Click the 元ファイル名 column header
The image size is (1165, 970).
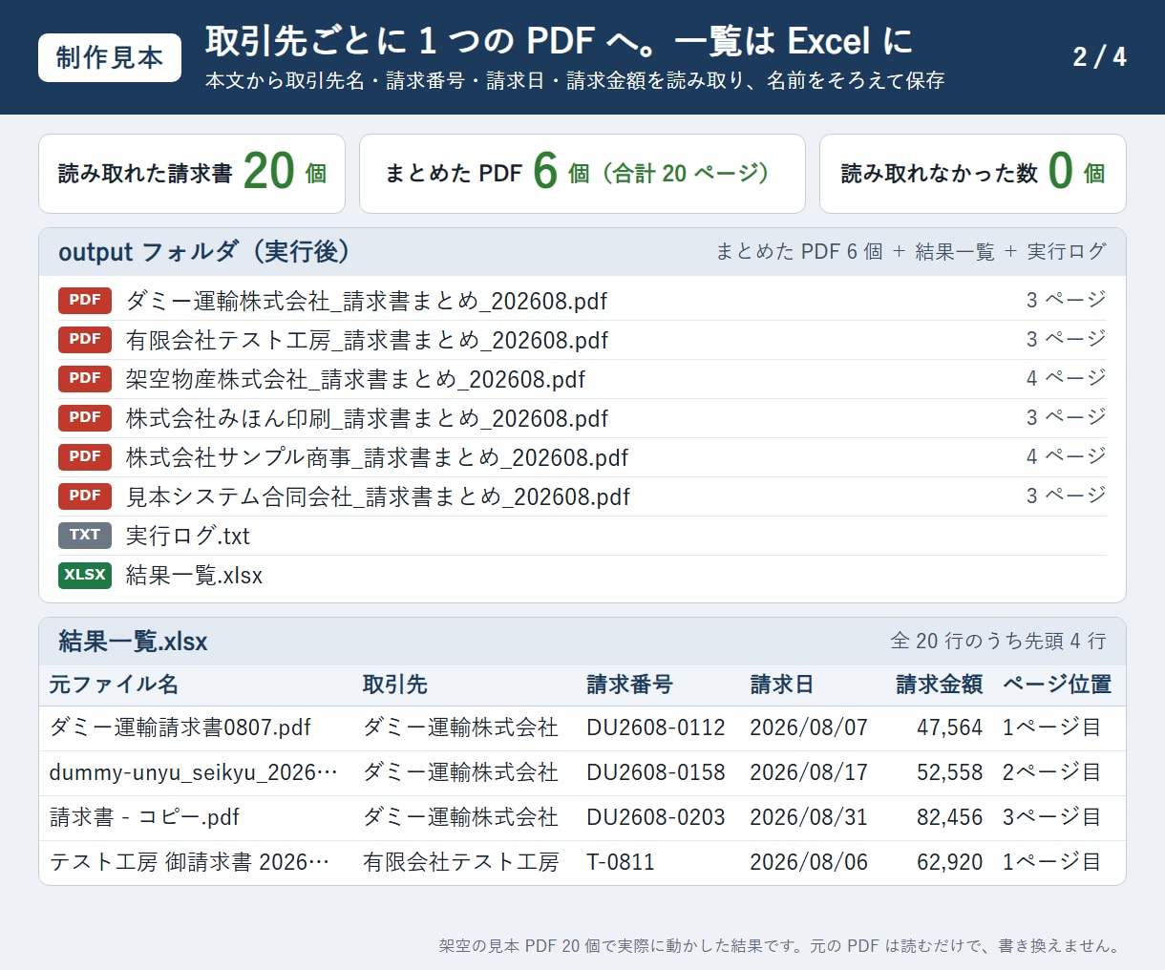tap(114, 685)
